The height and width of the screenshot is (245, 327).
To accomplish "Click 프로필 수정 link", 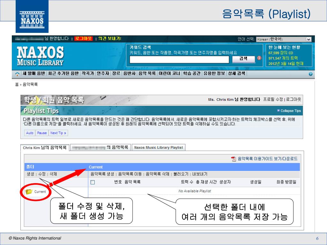I will (273, 100).
